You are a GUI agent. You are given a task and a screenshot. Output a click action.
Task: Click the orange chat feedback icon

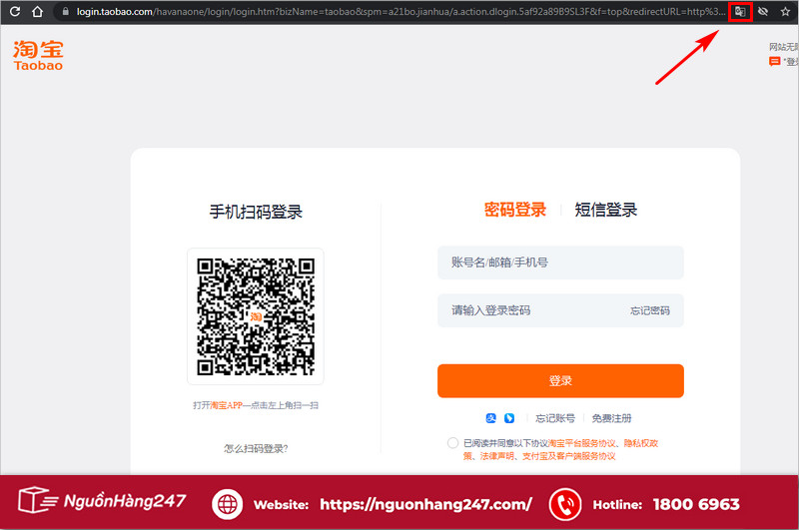point(775,62)
